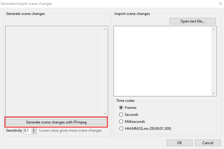Viewport: 224px width, 149px height.
Task: Decrease Sensitivity with down spinner arrow
Action: click(x=34, y=132)
